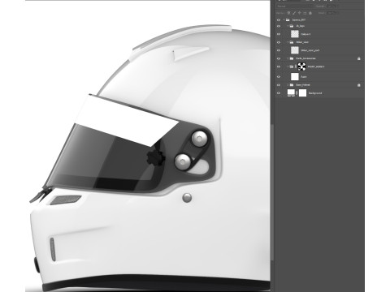This screenshot has height=292, width=390.
Task: Toggle visibility of the PAINT_HERE group
Action: [x=279, y=67]
